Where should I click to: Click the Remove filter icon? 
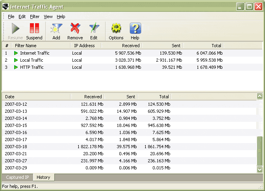pyautogui.click(x=75, y=29)
